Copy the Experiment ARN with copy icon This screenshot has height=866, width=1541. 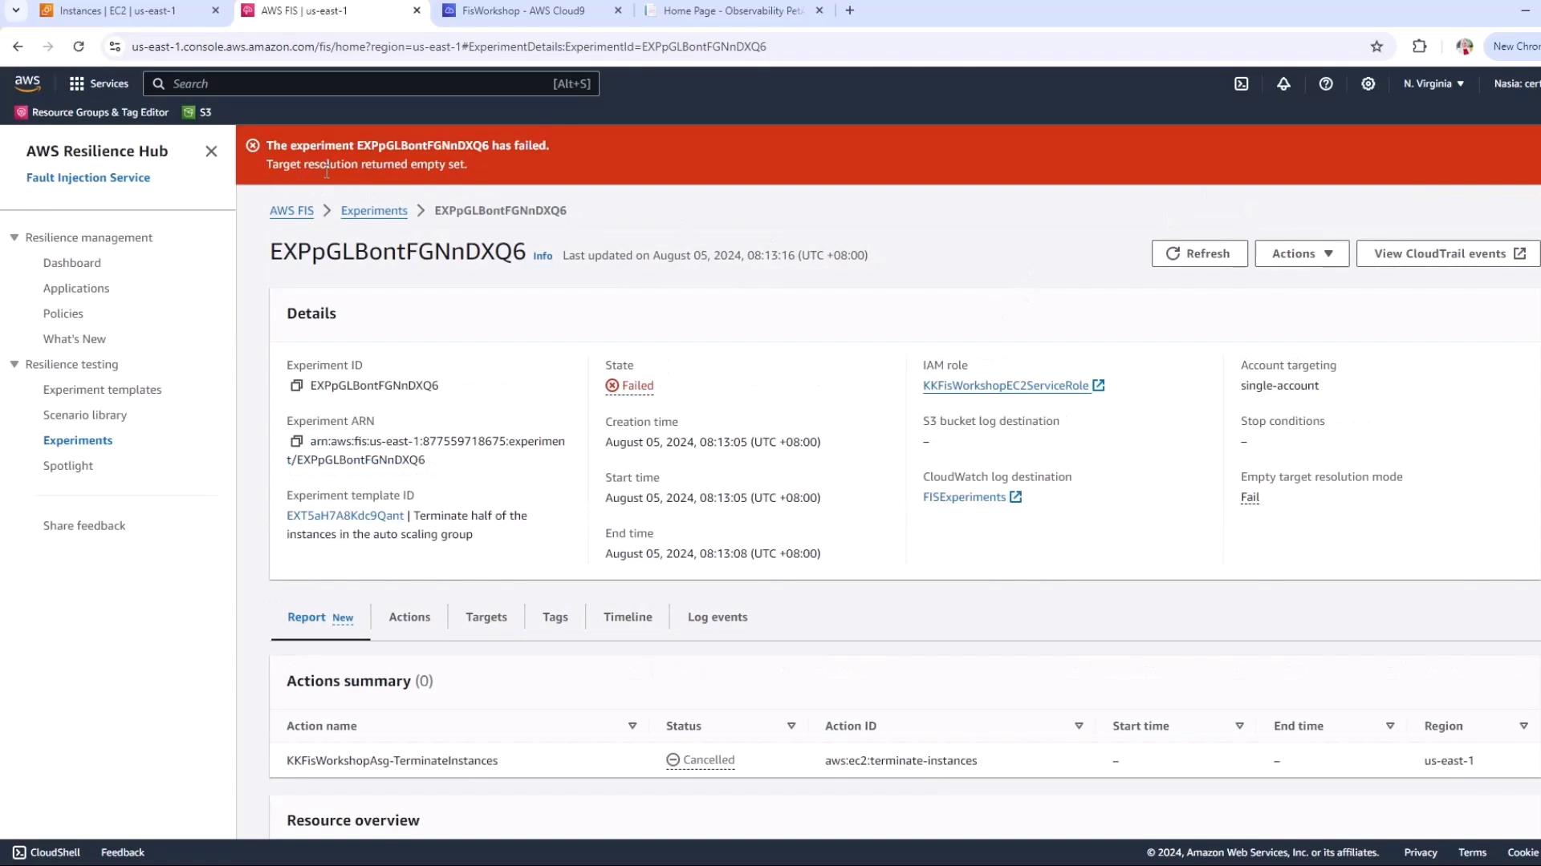click(x=296, y=442)
